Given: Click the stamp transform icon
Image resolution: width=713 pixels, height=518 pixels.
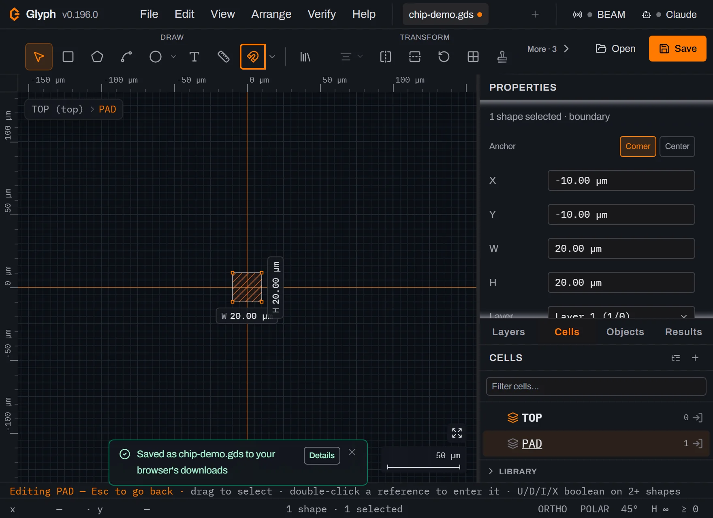Looking at the screenshot, I should click(x=502, y=57).
